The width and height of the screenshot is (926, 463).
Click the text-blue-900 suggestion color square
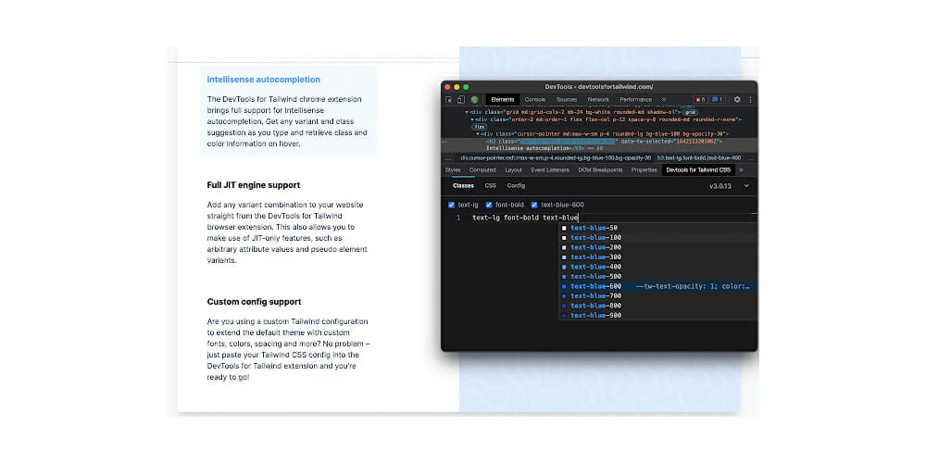click(564, 316)
